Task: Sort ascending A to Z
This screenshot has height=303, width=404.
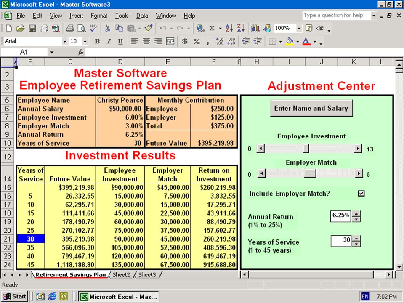Action: click(229, 28)
